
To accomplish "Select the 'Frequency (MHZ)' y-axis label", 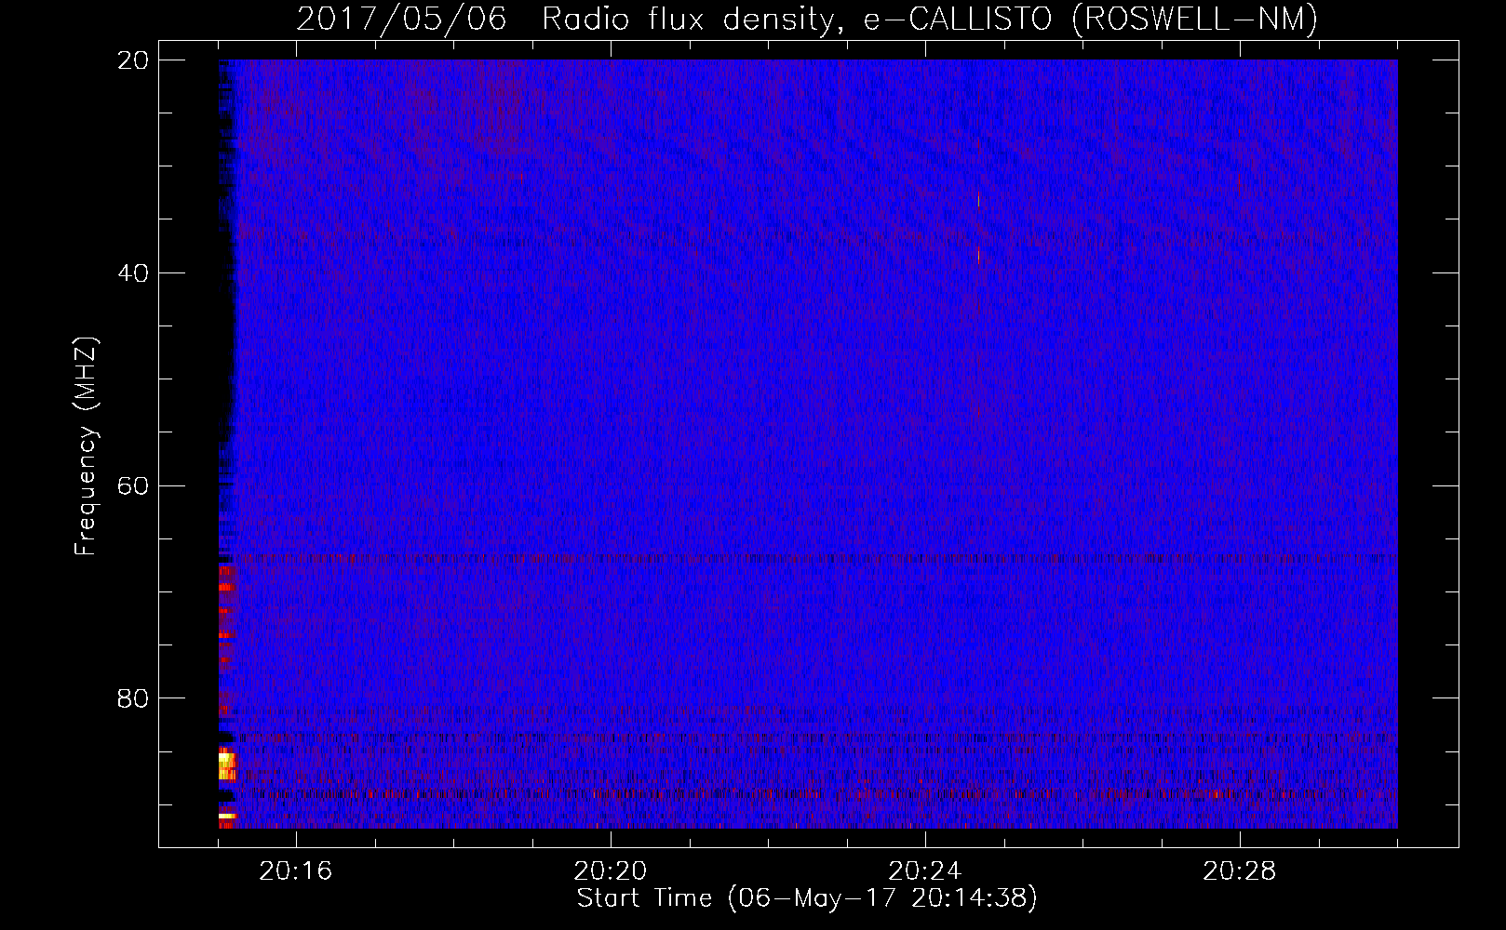I will [86, 446].
